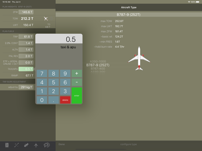Tap keypad digit 2
The width and height of the screenshot is (202, 151).
click(x=53, y=91)
